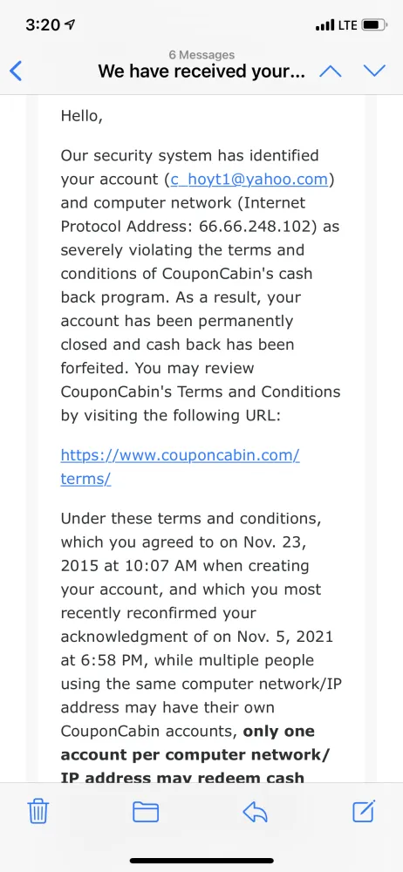The width and height of the screenshot is (403, 872).
Task: Tap the 3:20 clock in status bar
Action: pos(44,25)
